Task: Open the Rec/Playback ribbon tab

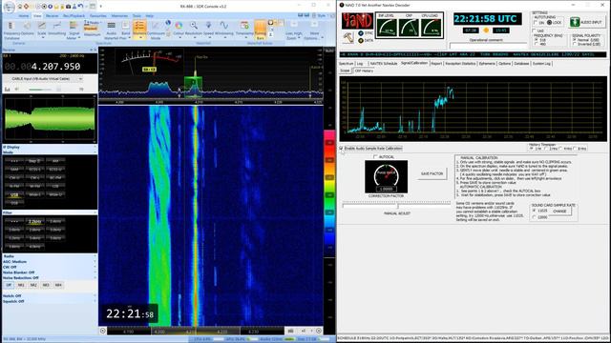Action: coord(74,16)
